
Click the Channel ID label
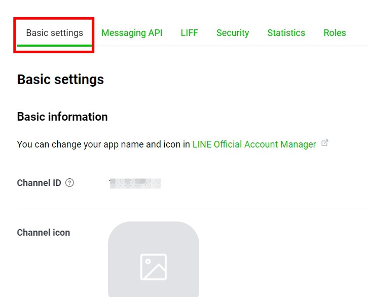click(39, 183)
